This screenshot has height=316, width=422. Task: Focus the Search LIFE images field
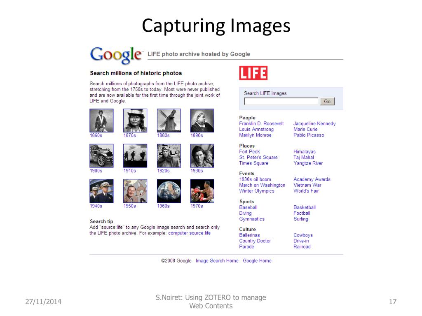pos(281,101)
